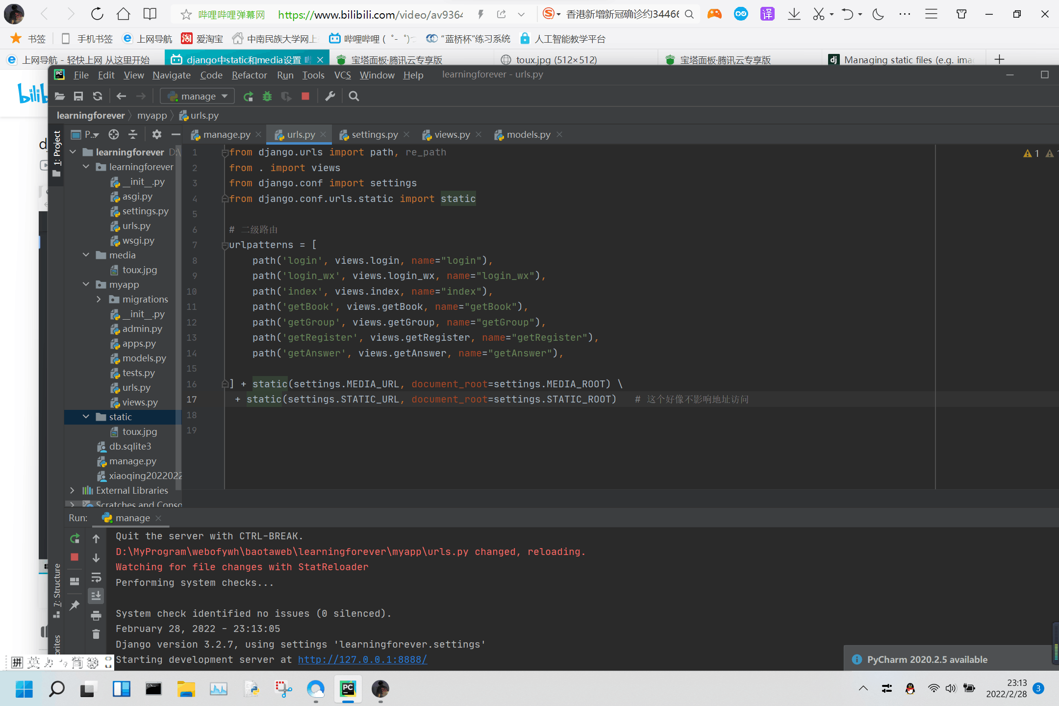Click the Down stack trace arrow in Run panel
The width and height of the screenshot is (1059, 706).
click(x=96, y=558)
